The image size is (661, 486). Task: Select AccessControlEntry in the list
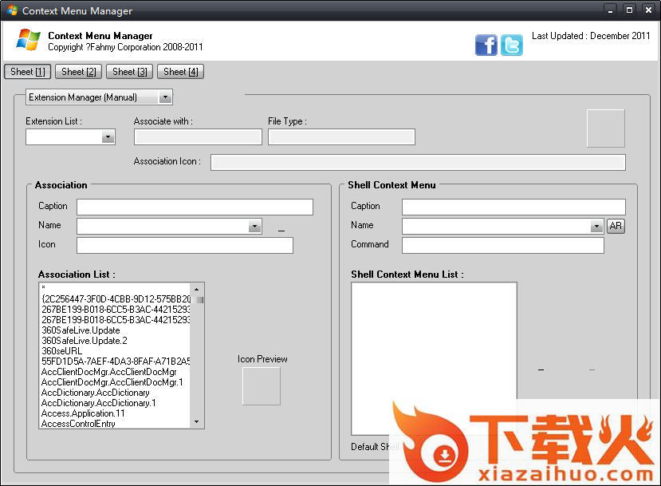click(115, 424)
